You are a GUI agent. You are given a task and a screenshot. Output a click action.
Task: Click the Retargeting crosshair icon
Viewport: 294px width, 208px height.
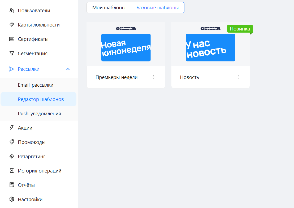coord(12,156)
